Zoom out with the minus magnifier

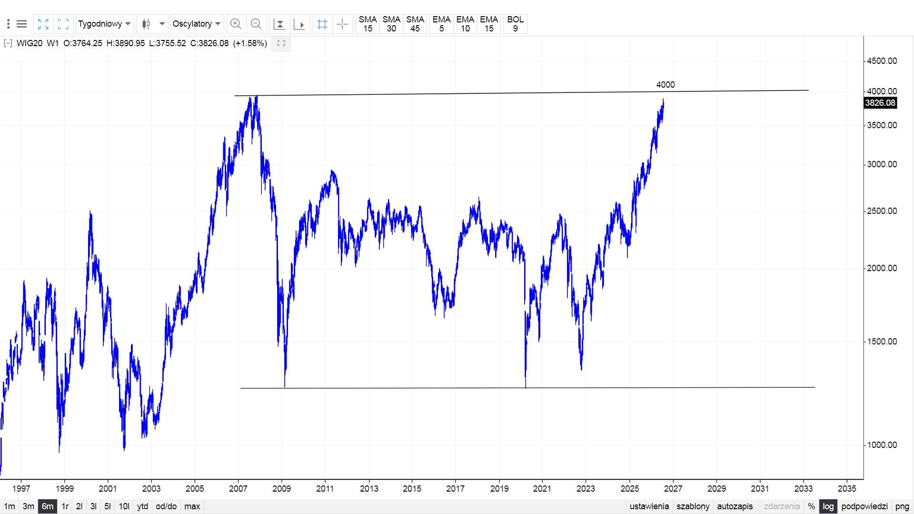[256, 24]
